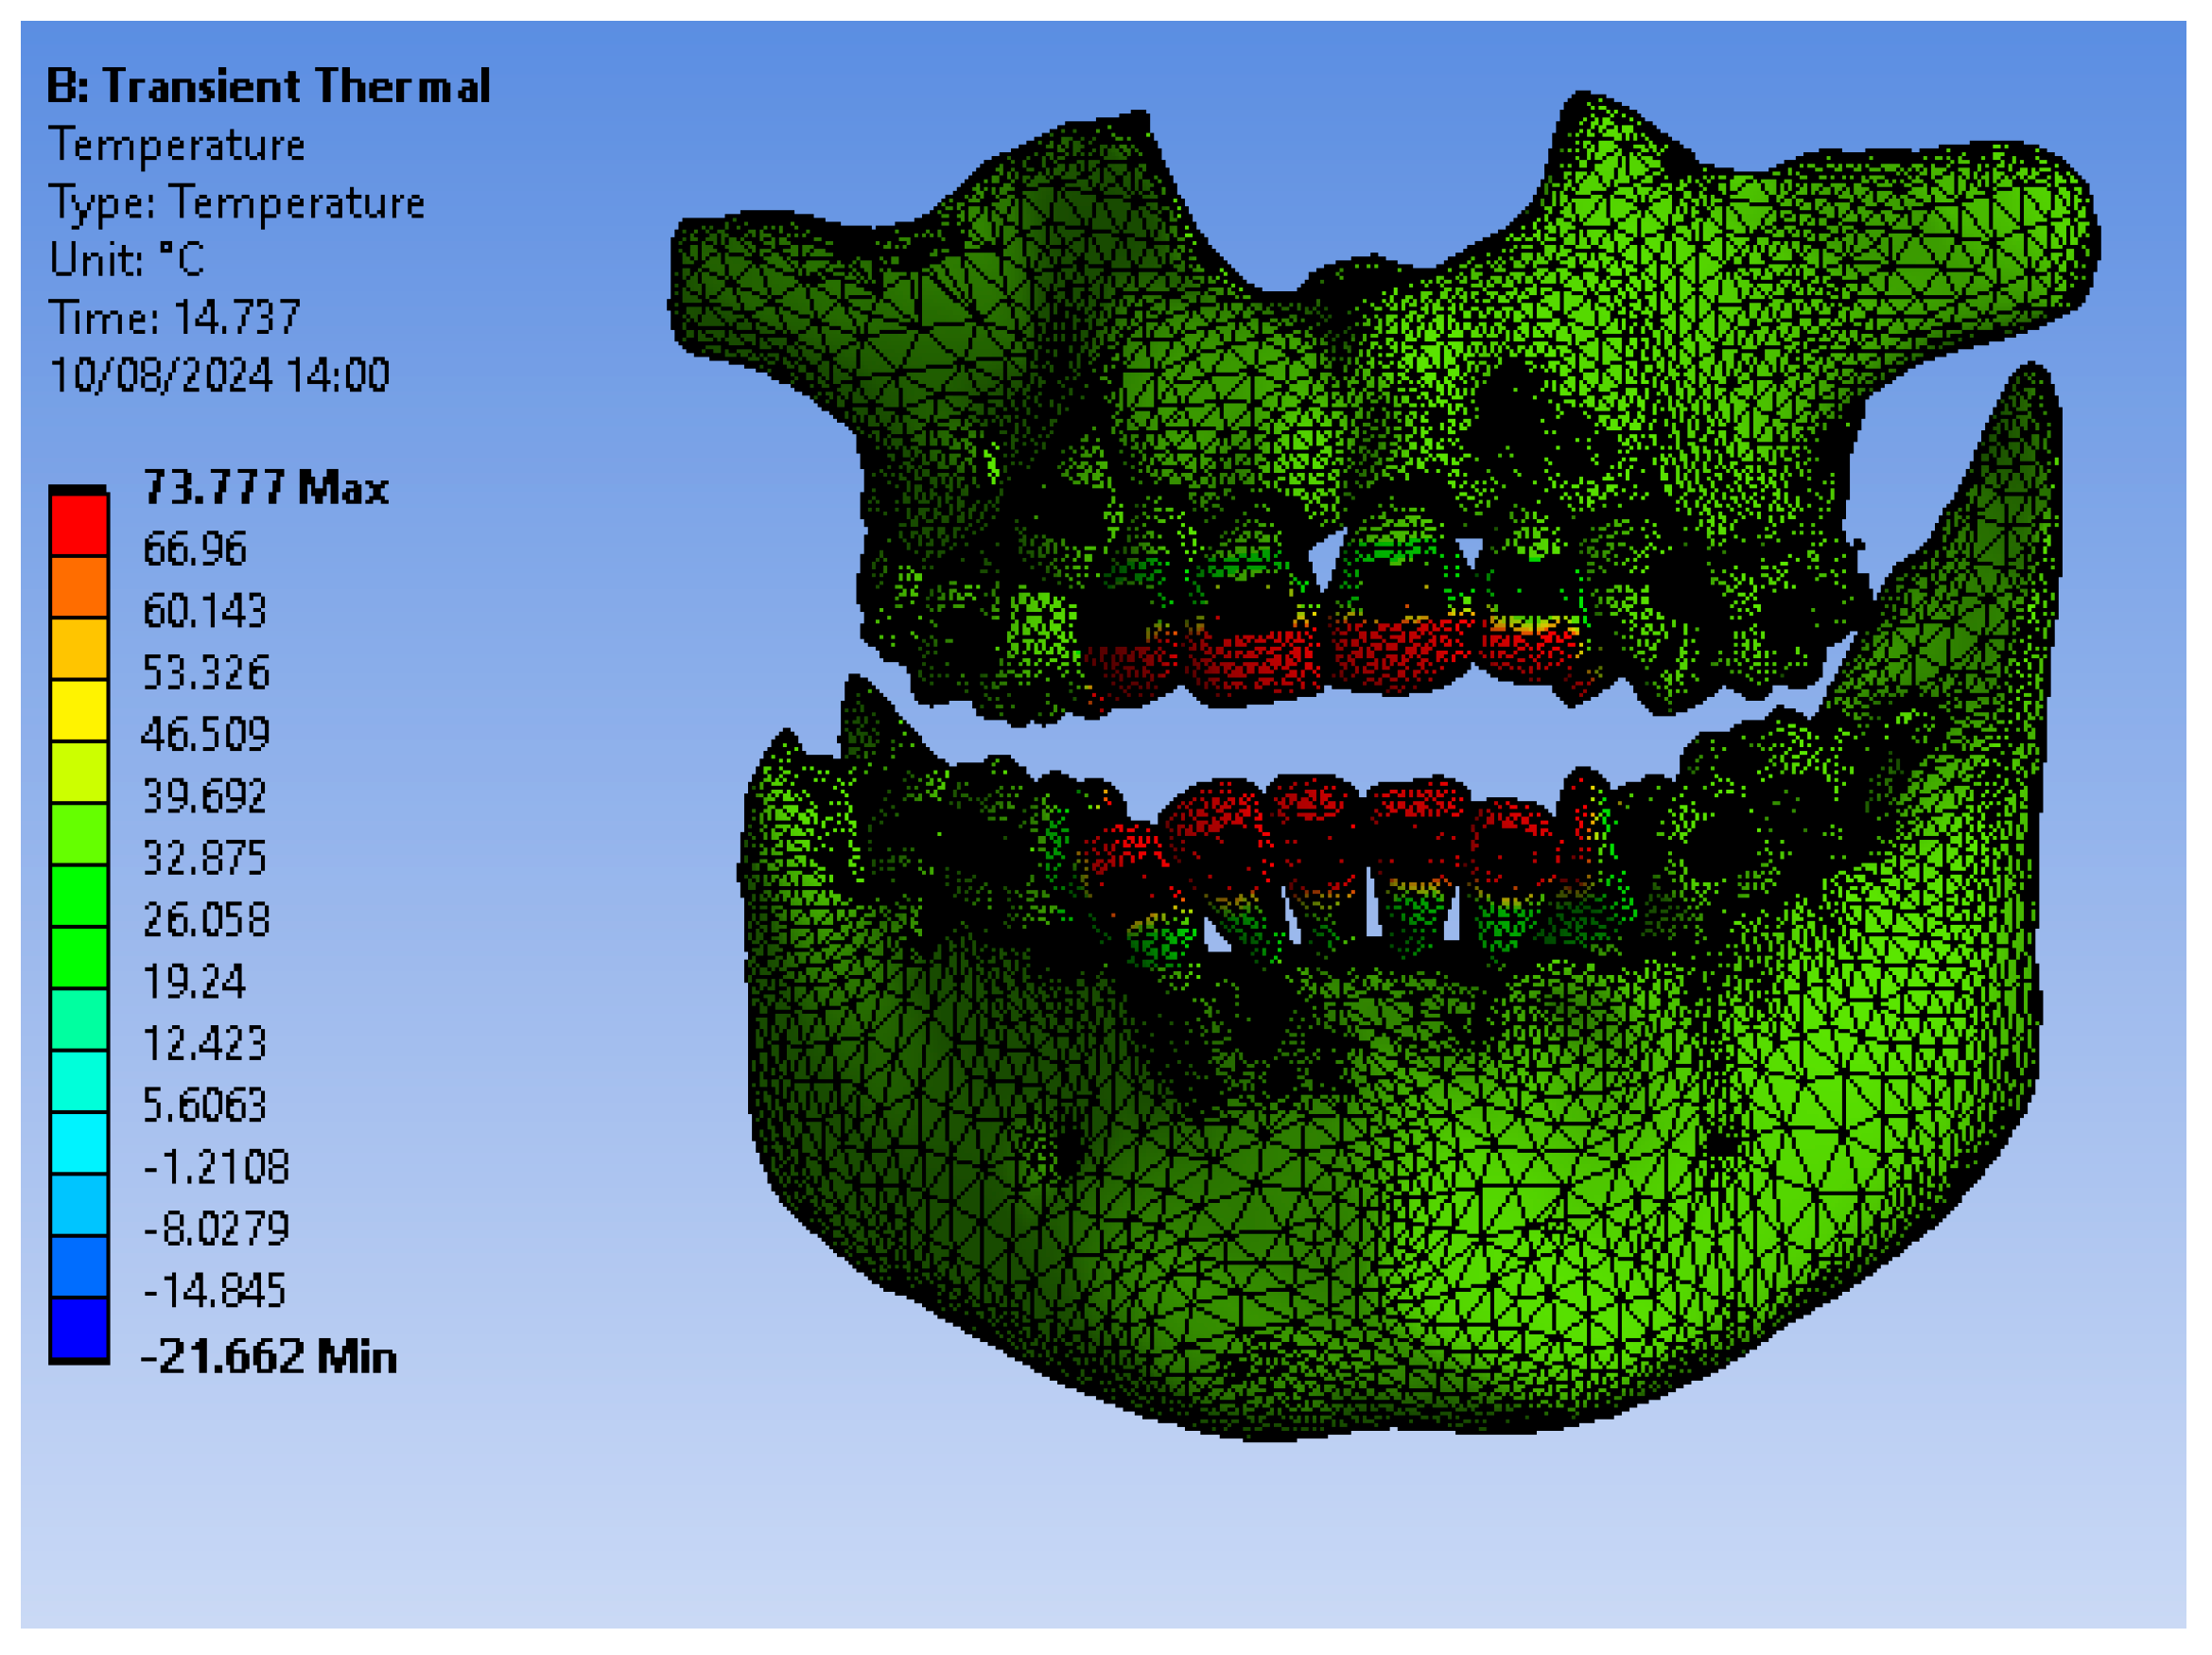Click the red legend color band
Viewport: 2212px width, 1655px height.
click(x=79, y=524)
